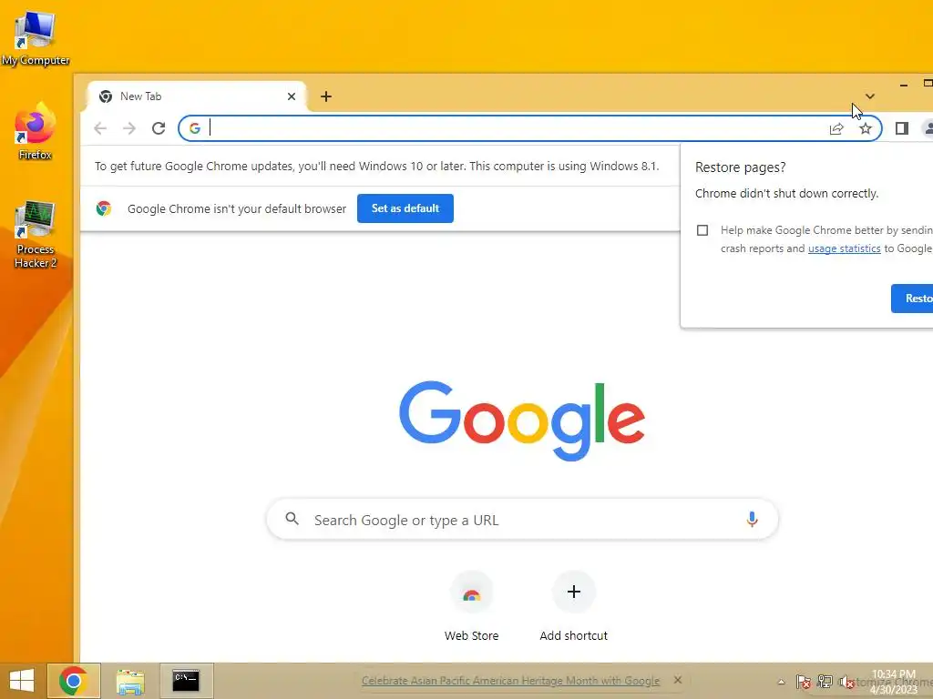This screenshot has width=933, height=699.
Task: Click the Restore button in the popup
Action: [912, 299]
